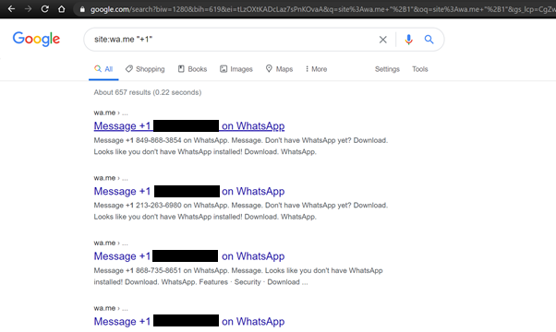Go to browser home icon

[x=61, y=9]
